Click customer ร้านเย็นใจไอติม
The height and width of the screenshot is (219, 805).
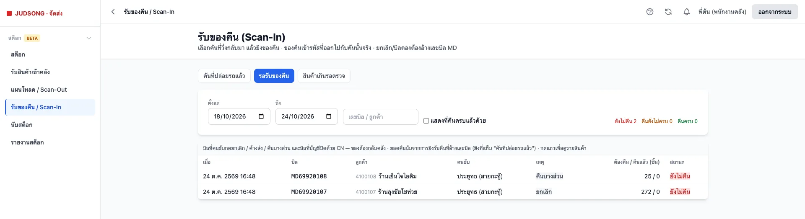[x=397, y=176]
